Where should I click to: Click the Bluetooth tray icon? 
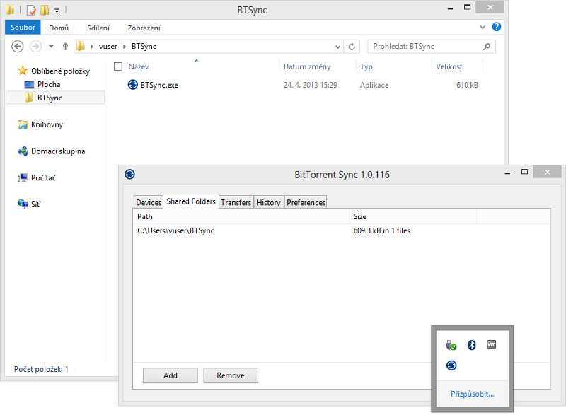(x=471, y=345)
